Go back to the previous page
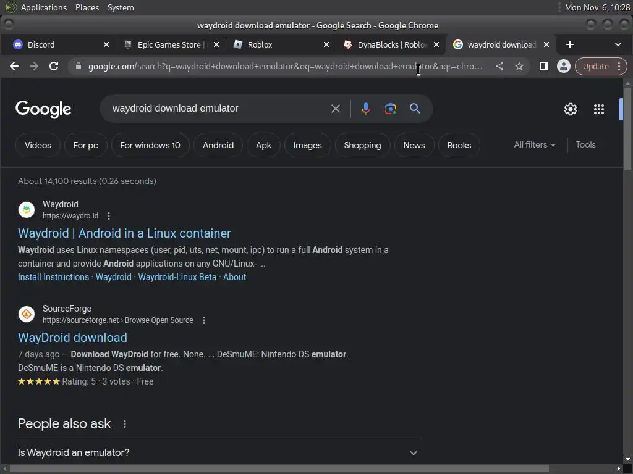Viewport: 633px width, 474px height. (14, 66)
